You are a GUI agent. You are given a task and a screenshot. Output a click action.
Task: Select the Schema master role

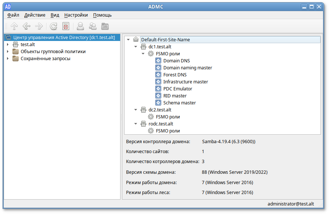[179, 103]
